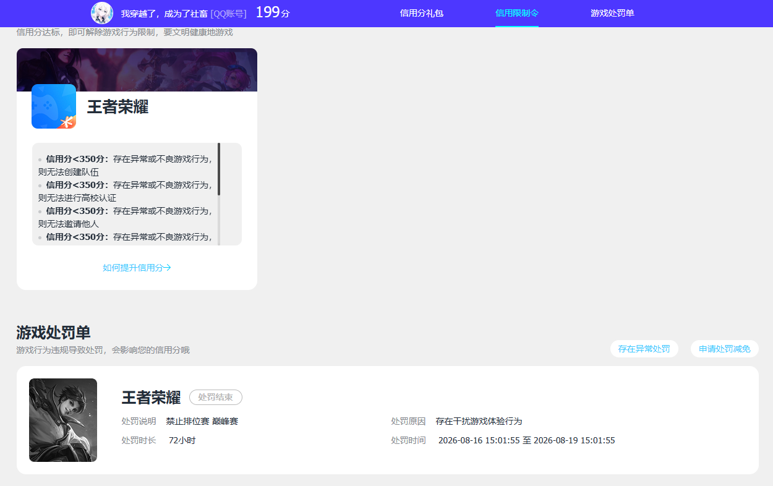Click the 无法邀请他人 restriction entry
This screenshot has width=773, height=486.
click(x=125, y=217)
